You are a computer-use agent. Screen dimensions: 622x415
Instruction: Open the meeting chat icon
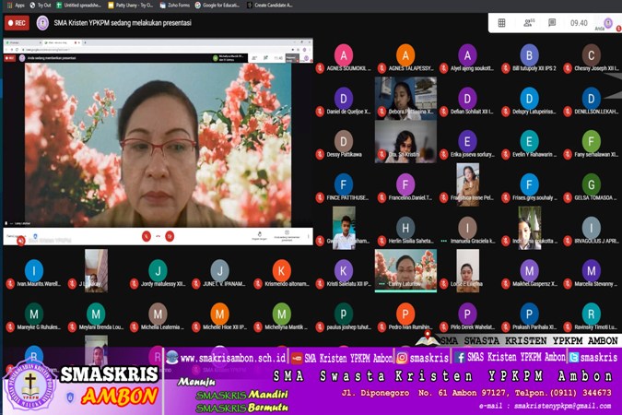coord(552,23)
